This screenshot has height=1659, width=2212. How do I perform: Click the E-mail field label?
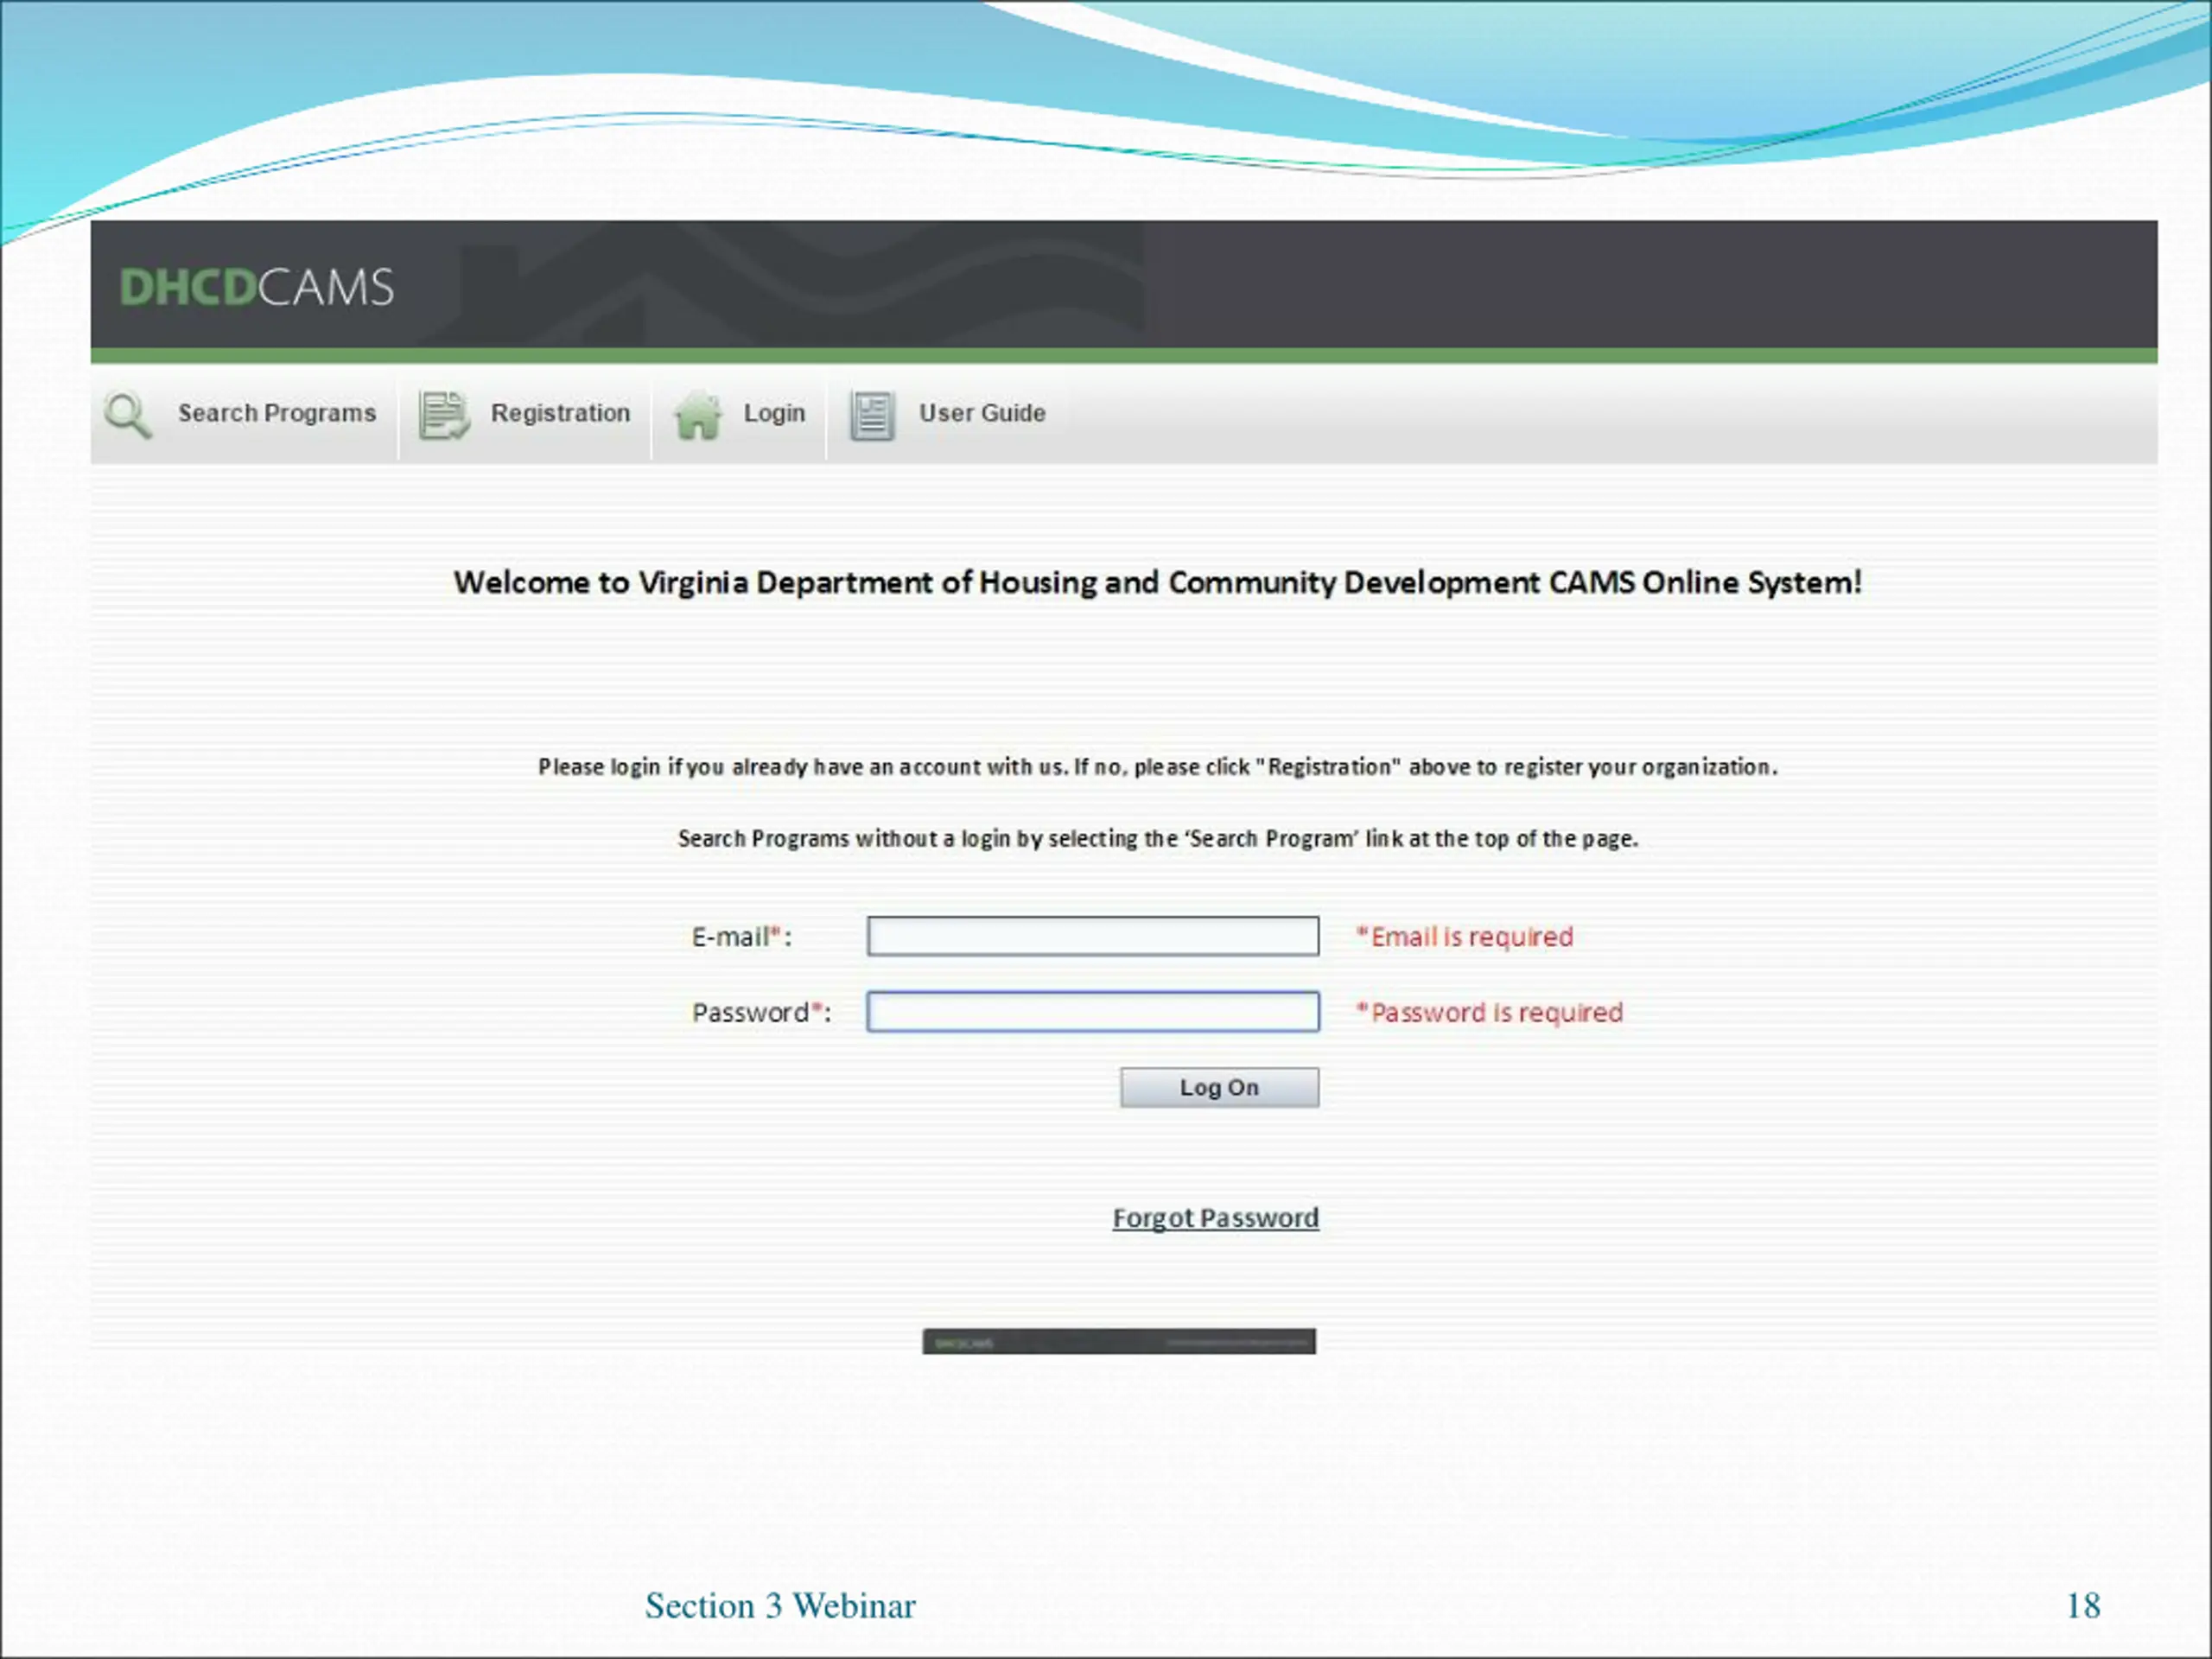tap(741, 937)
